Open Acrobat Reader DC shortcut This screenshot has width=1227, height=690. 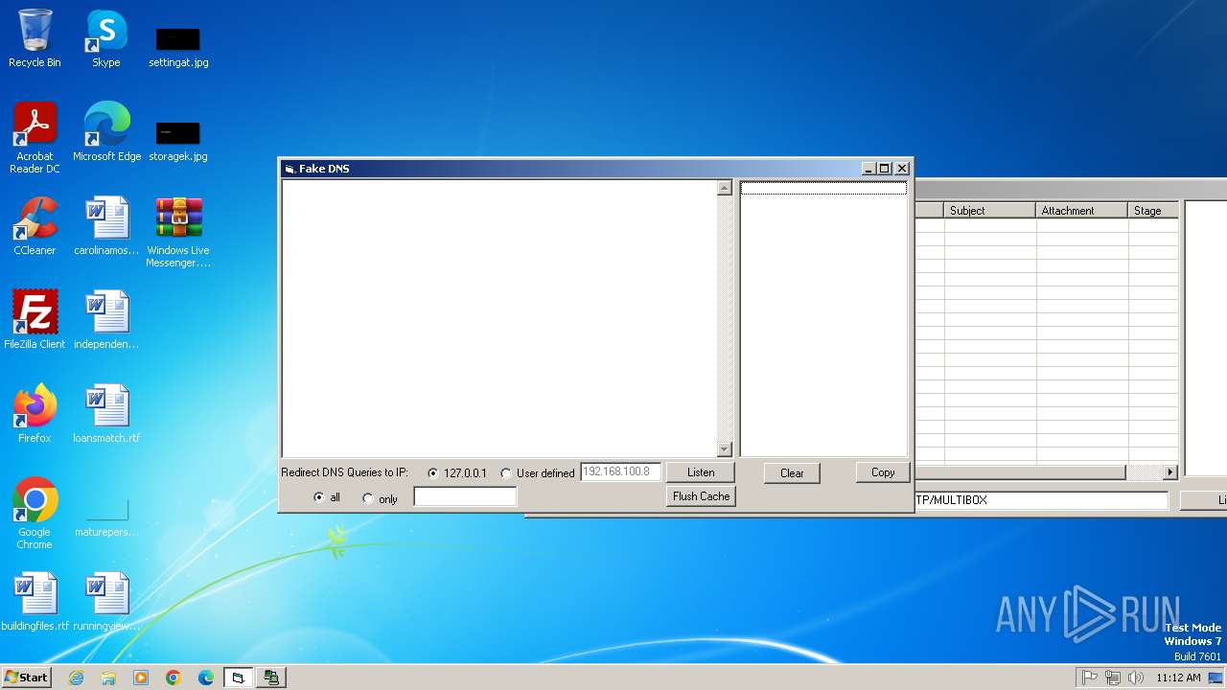coord(35,138)
